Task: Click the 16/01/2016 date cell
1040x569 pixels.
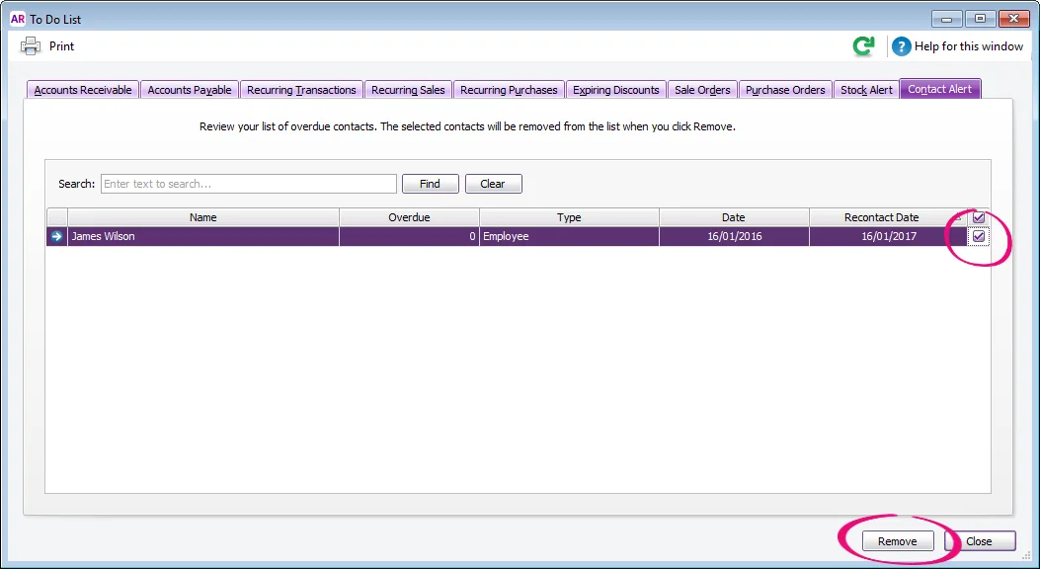Action: click(734, 236)
